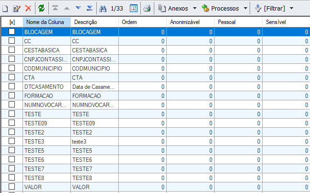Select the TESTE7 name cell

46,169
